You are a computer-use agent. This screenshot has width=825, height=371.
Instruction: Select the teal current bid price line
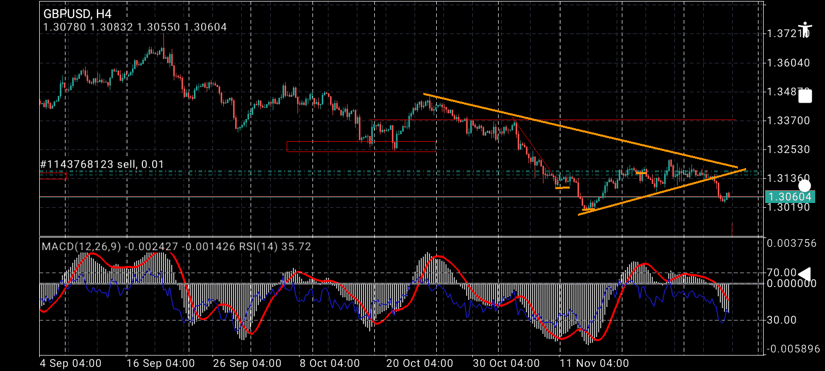pyautogui.click(x=401, y=197)
